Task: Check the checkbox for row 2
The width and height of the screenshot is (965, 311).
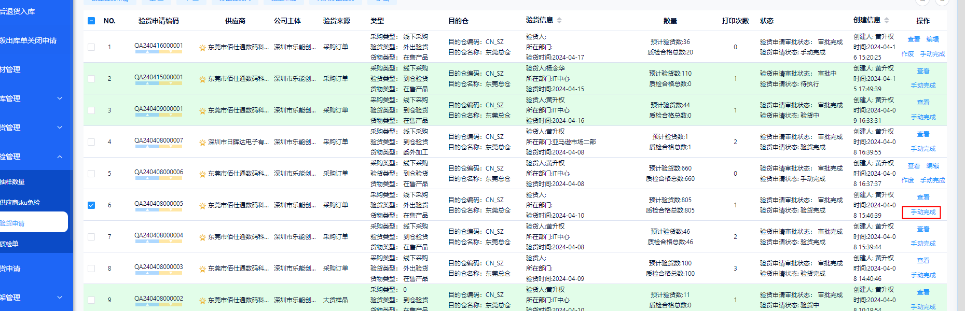Action: coord(91,79)
